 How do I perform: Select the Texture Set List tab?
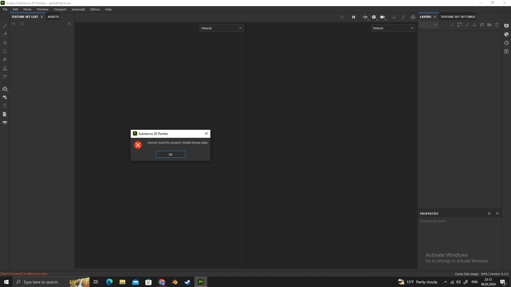coord(25,17)
